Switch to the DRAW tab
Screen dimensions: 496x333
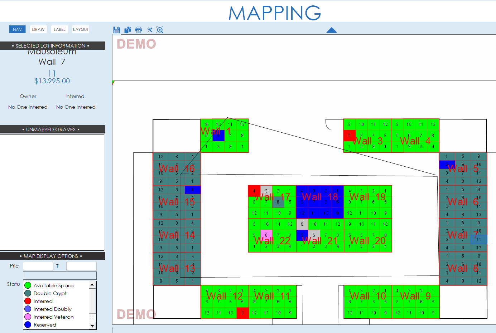coord(38,29)
